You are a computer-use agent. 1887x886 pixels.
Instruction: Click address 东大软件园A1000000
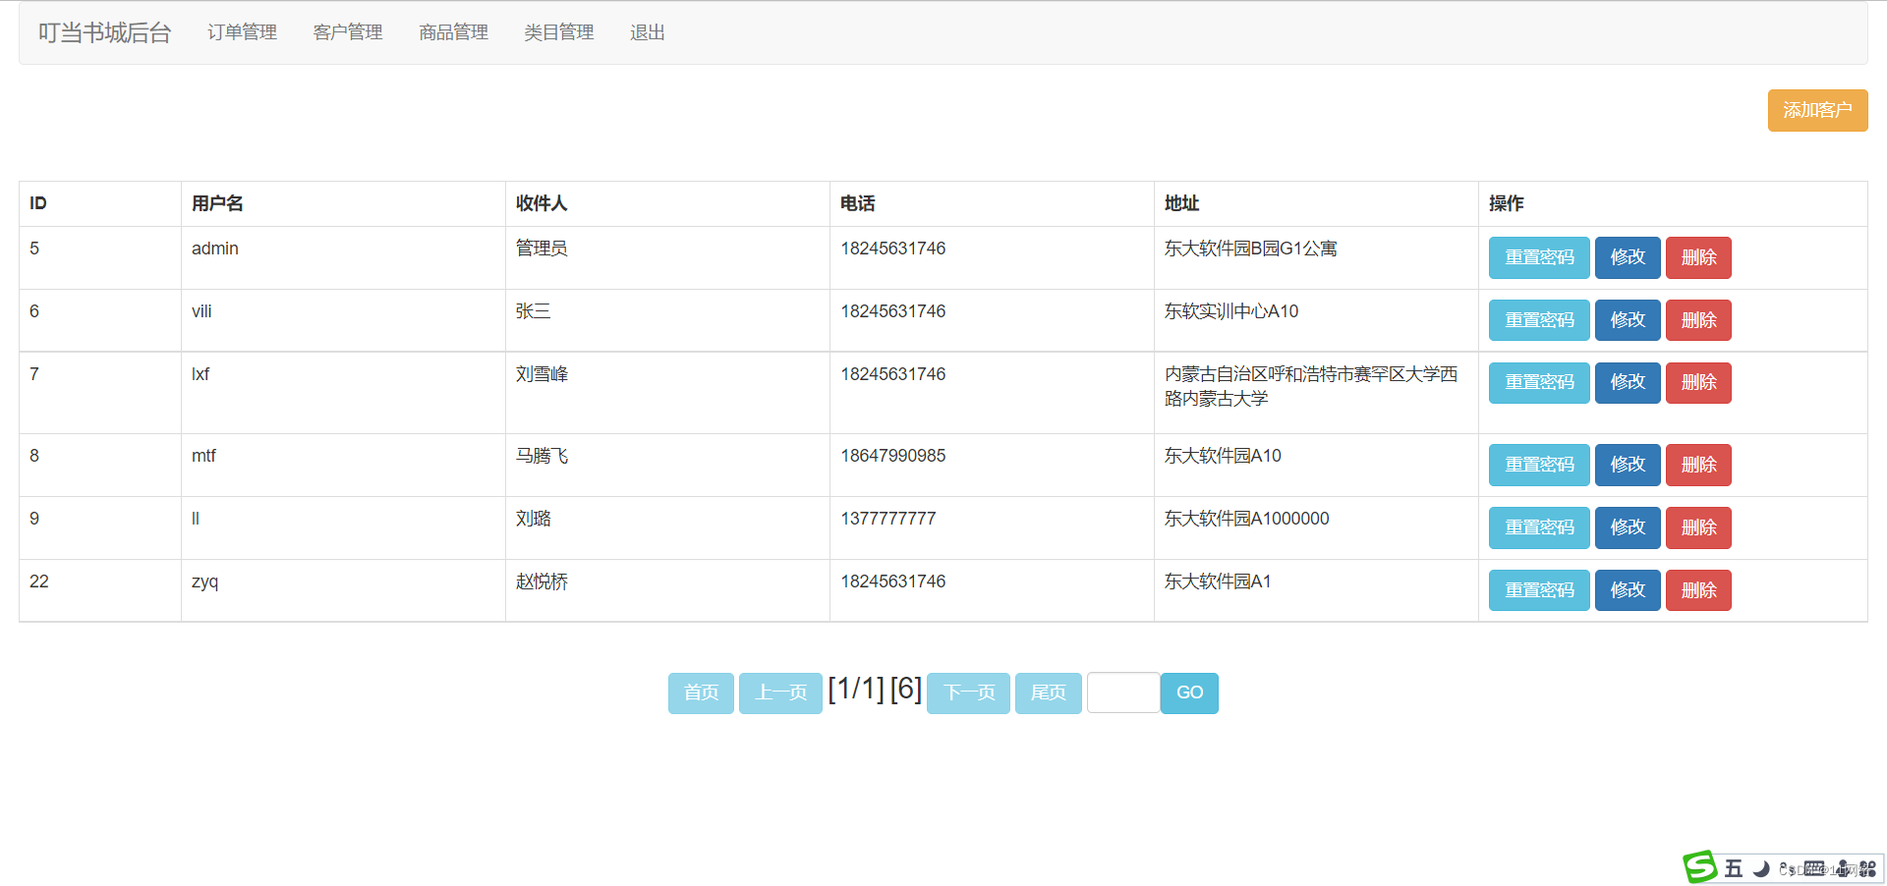[x=1246, y=519]
